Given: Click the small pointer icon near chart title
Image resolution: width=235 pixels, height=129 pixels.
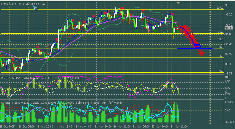Looking at the screenshot, I should pos(35,8).
